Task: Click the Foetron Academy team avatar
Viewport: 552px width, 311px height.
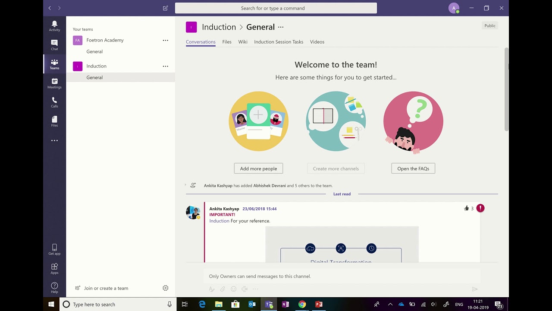Action: tap(78, 40)
